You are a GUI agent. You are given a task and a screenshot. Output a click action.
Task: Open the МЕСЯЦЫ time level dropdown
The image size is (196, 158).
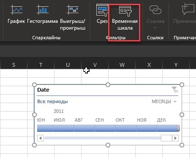164,101
